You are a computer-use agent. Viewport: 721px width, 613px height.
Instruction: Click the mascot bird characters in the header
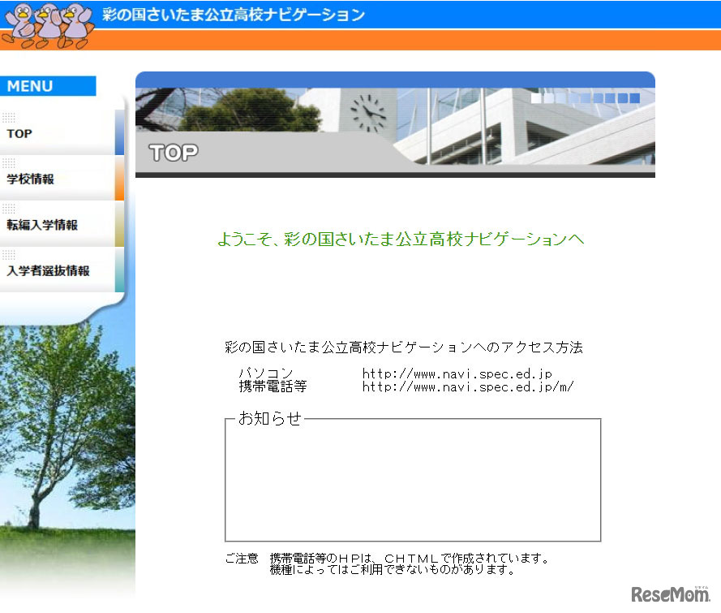(45, 22)
